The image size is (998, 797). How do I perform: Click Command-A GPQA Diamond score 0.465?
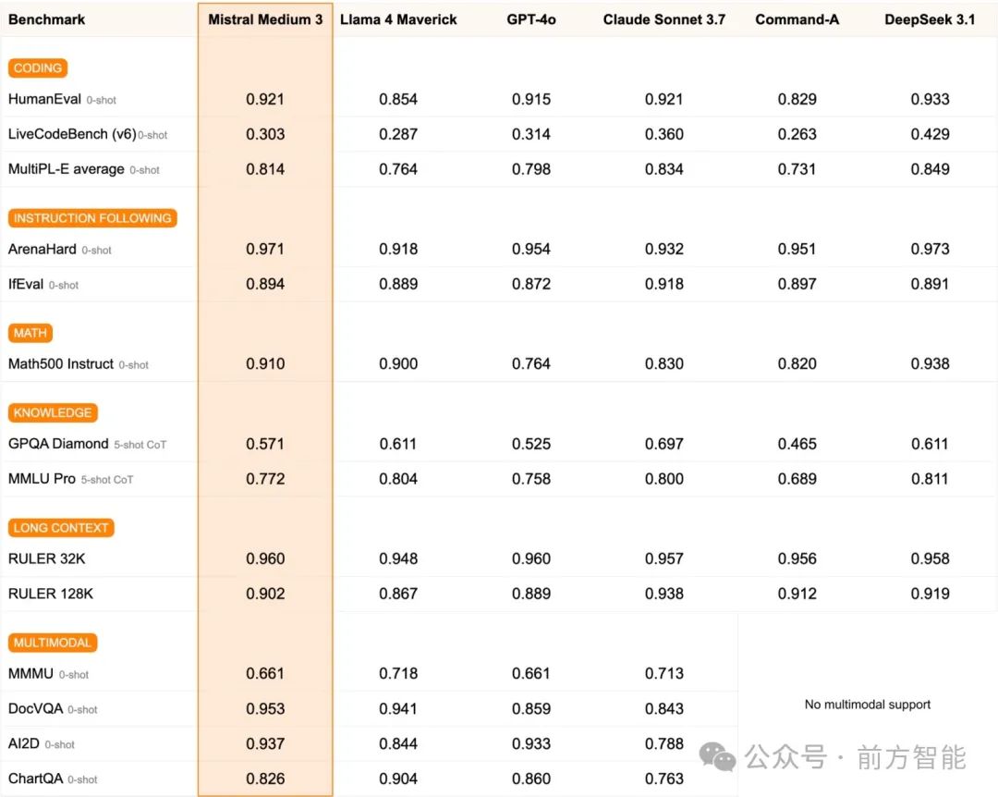point(797,444)
